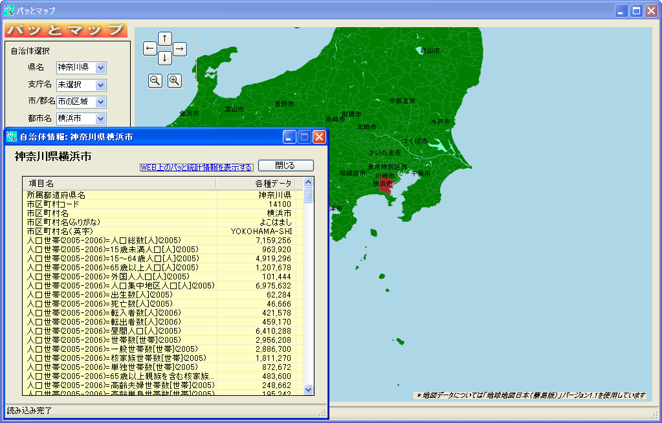Click the 相模原市 label on the map
Image resolution: width=662 pixels, height=423 pixels.
click(x=353, y=173)
